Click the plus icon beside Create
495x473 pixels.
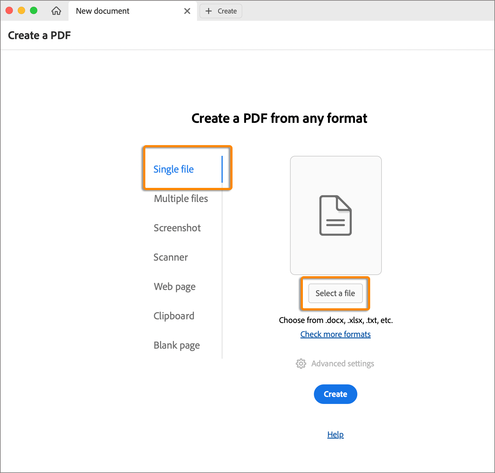[209, 11]
